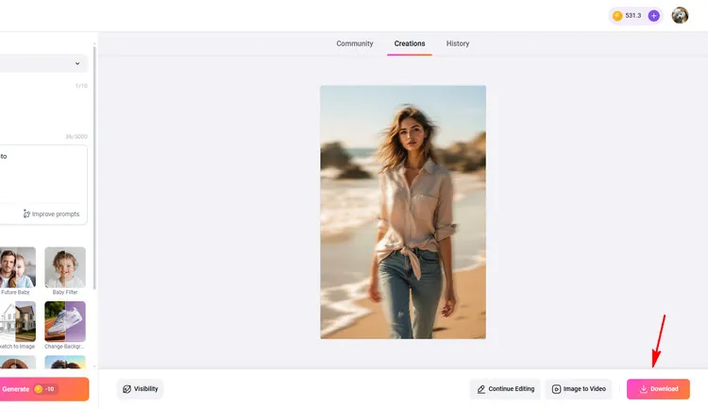Click the Improve prompts wand icon
The width and height of the screenshot is (708, 409).
pos(26,214)
